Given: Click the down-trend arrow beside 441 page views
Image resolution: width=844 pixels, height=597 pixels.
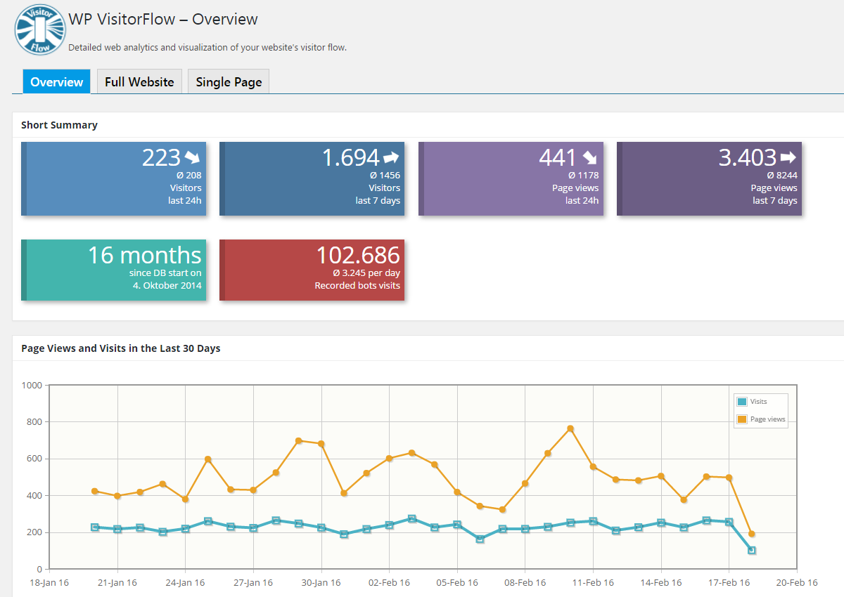Looking at the screenshot, I should coord(589,157).
